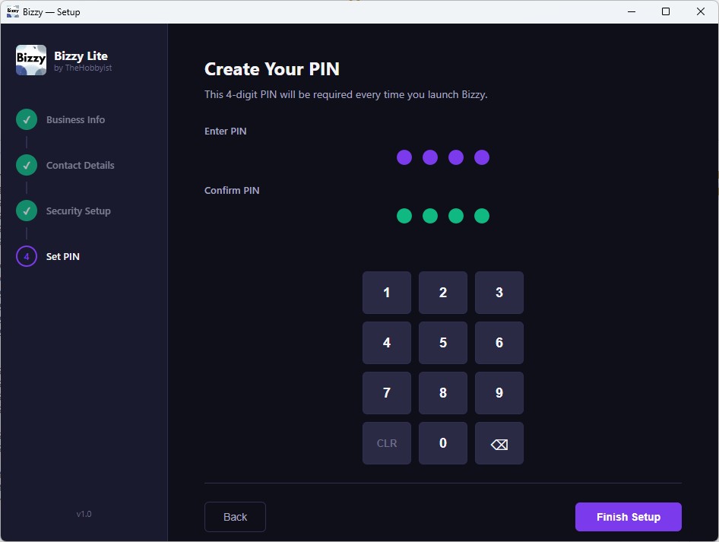Screen dimensions: 719x542
Task: Click the last green Confirm PIN dot
Action: pyautogui.click(x=482, y=216)
